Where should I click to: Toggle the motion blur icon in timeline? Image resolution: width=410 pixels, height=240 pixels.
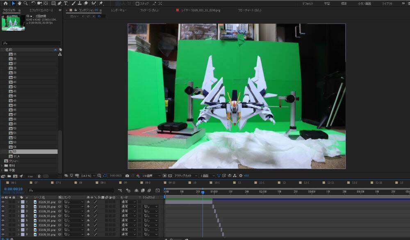point(149,190)
